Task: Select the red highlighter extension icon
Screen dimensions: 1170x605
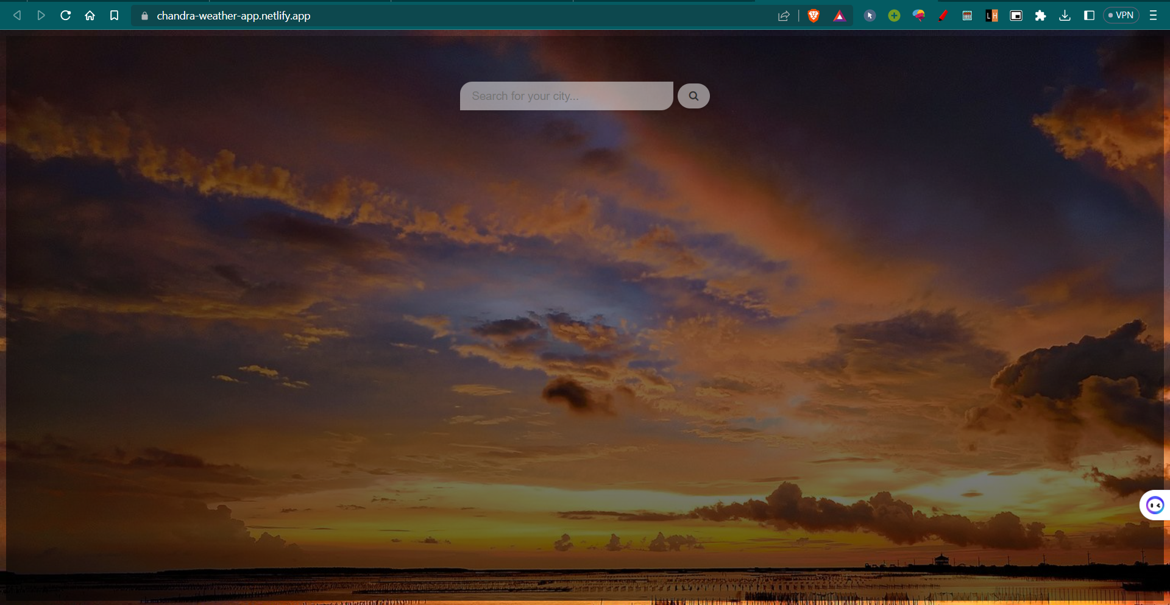Action: [x=943, y=15]
